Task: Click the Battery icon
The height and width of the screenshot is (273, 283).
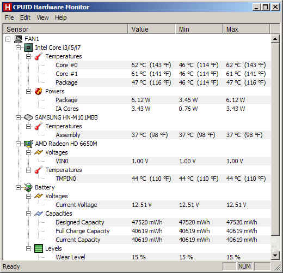Action: (x=28, y=187)
